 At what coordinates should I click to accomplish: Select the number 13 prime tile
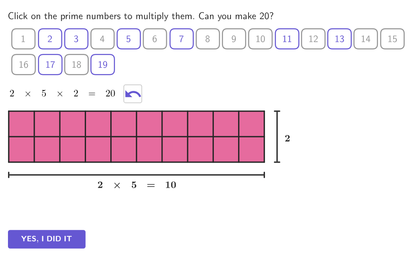point(339,39)
